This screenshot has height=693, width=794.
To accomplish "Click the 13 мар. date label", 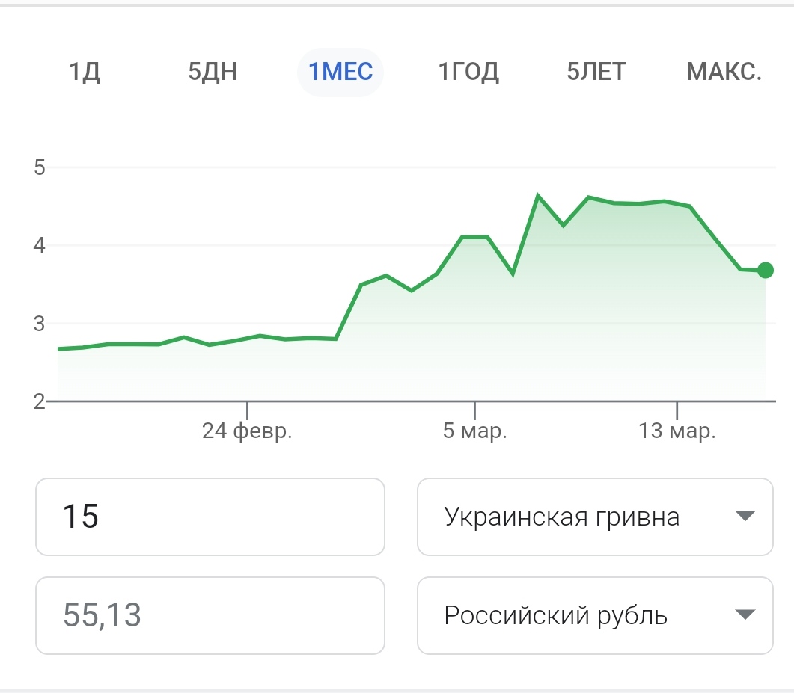I will 677,431.
